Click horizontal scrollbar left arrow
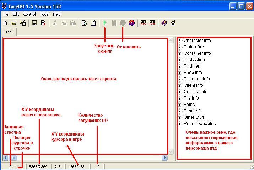The image size is (254, 170). click(x=6, y=158)
